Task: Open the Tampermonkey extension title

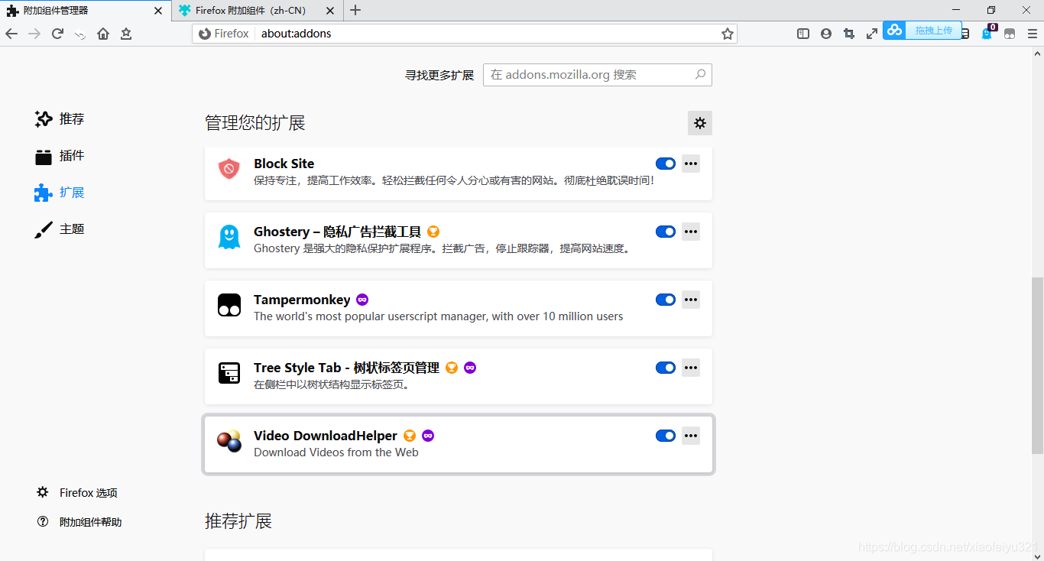Action: point(302,300)
